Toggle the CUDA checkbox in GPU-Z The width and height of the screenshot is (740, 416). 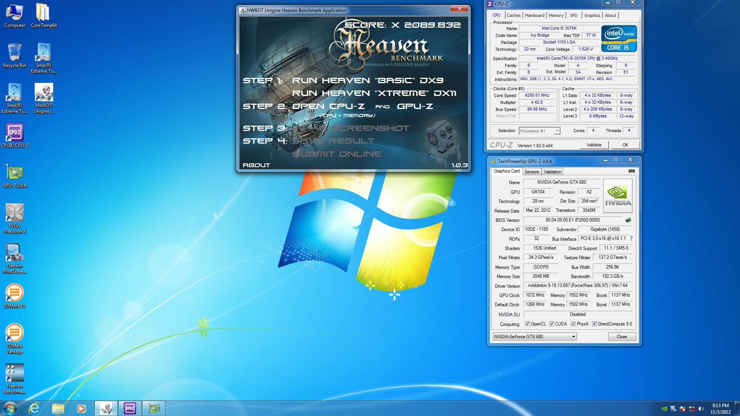[x=552, y=324]
